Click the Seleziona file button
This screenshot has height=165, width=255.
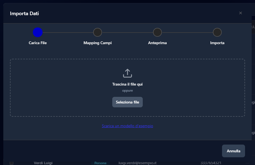127,102
